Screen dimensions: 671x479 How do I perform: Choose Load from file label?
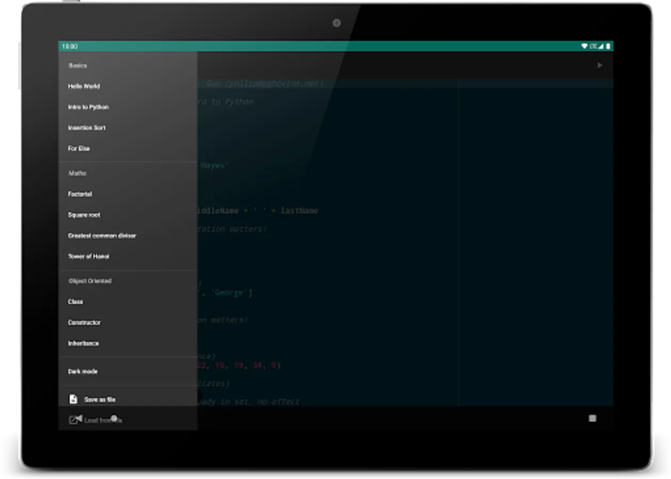[103, 420]
